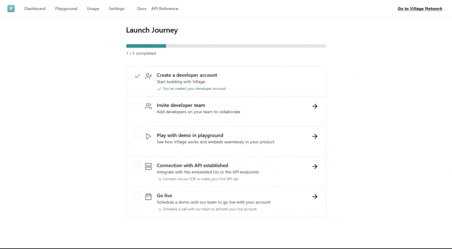Click the team icon next to Invite developer team
This screenshot has width=452, height=249.
[x=148, y=106]
